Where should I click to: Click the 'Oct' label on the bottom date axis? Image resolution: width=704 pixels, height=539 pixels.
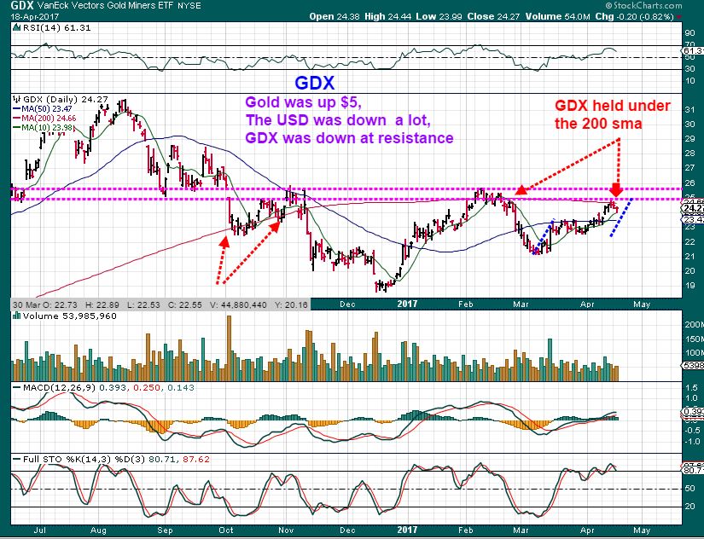(x=226, y=530)
